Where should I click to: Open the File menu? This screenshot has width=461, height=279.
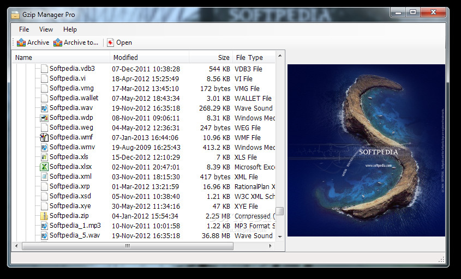click(24, 29)
